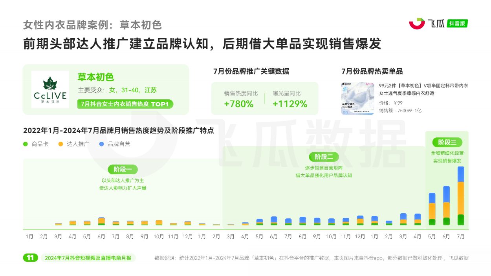Click the orange segment of the tallest bar
The width and height of the screenshot is (491, 276).
point(461,198)
